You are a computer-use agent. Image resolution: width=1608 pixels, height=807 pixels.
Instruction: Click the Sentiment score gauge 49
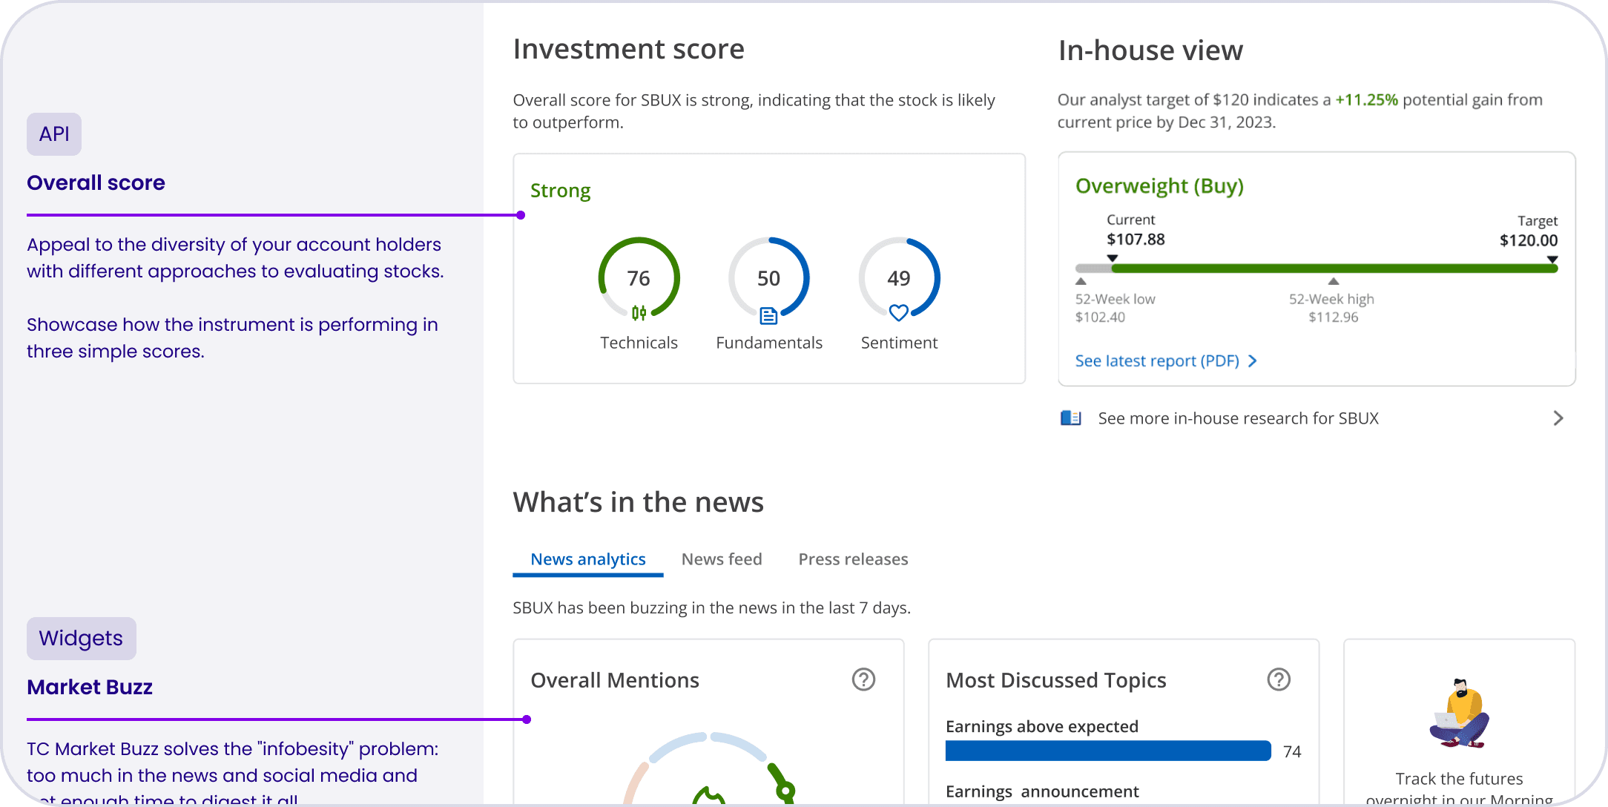click(899, 277)
